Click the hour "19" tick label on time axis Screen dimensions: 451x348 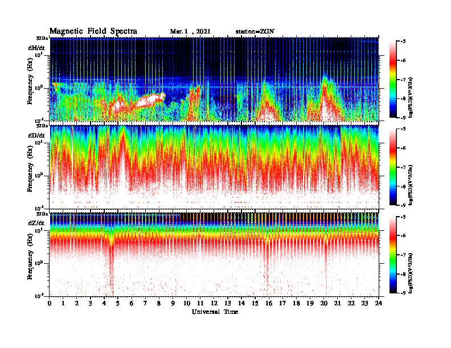pos(310,303)
